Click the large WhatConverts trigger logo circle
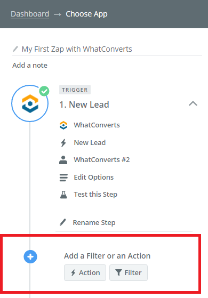 (x=30, y=103)
